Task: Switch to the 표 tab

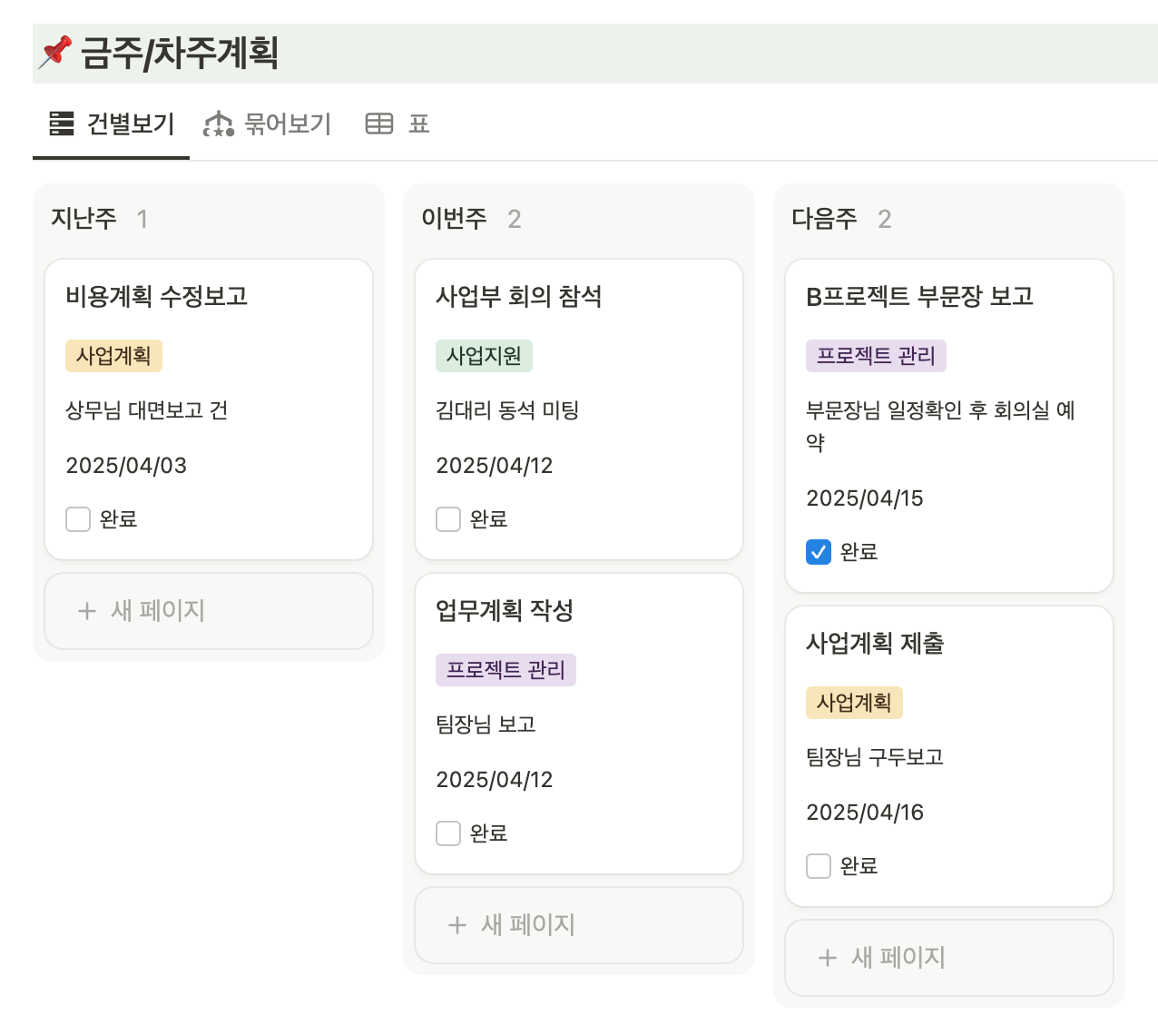Action: 397,124
